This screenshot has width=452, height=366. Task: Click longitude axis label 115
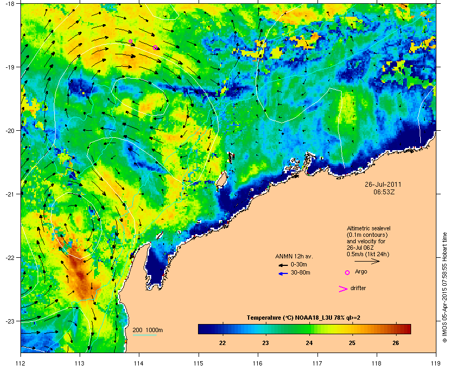199,363
